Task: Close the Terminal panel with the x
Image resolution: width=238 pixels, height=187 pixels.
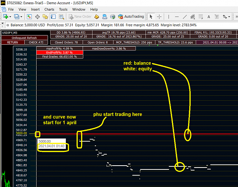Action: (2, 23)
